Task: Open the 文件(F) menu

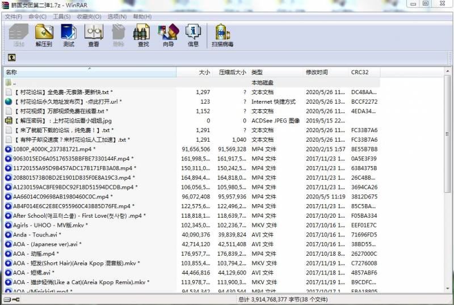Action: (13, 16)
